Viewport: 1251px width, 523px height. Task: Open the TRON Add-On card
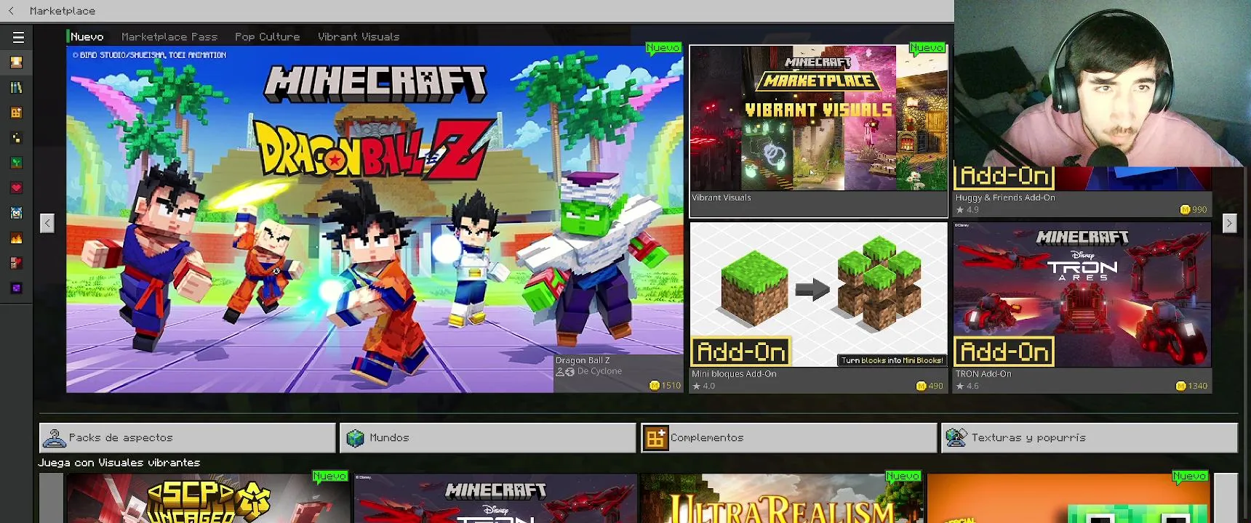point(1082,307)
